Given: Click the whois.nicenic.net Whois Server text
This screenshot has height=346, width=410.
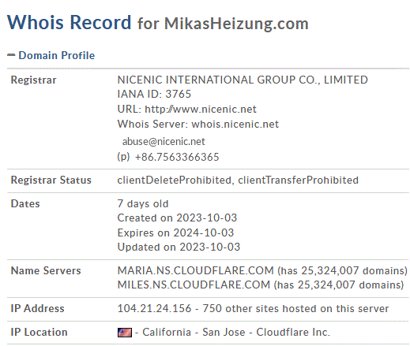Looking at the screenshot, I should [235, 124].
